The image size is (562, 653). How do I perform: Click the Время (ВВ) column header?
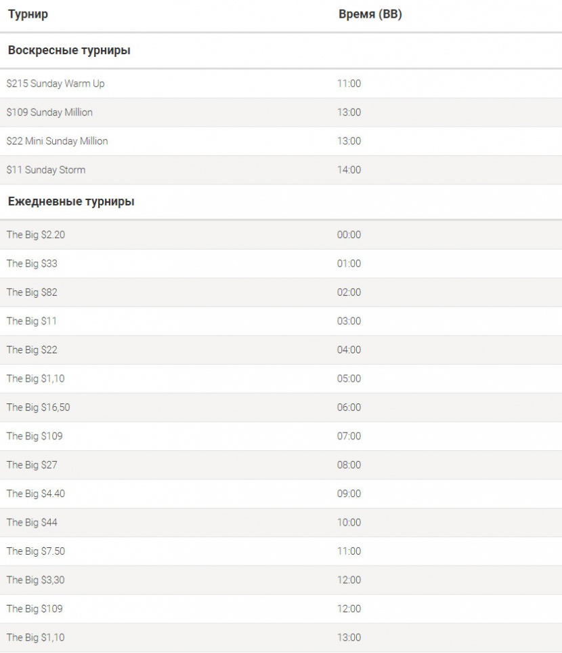click(370, 14)
